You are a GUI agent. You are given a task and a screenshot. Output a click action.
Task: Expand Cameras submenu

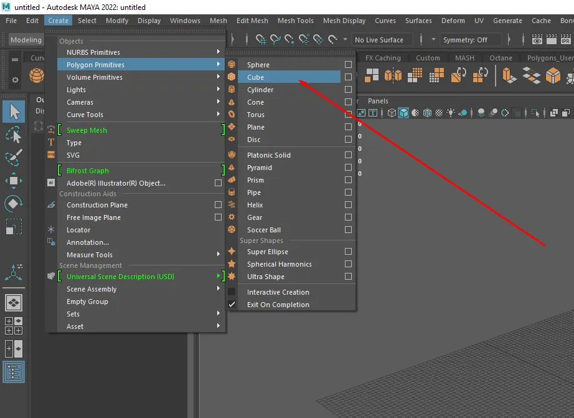pyautogui.click(x=141, y=102)
